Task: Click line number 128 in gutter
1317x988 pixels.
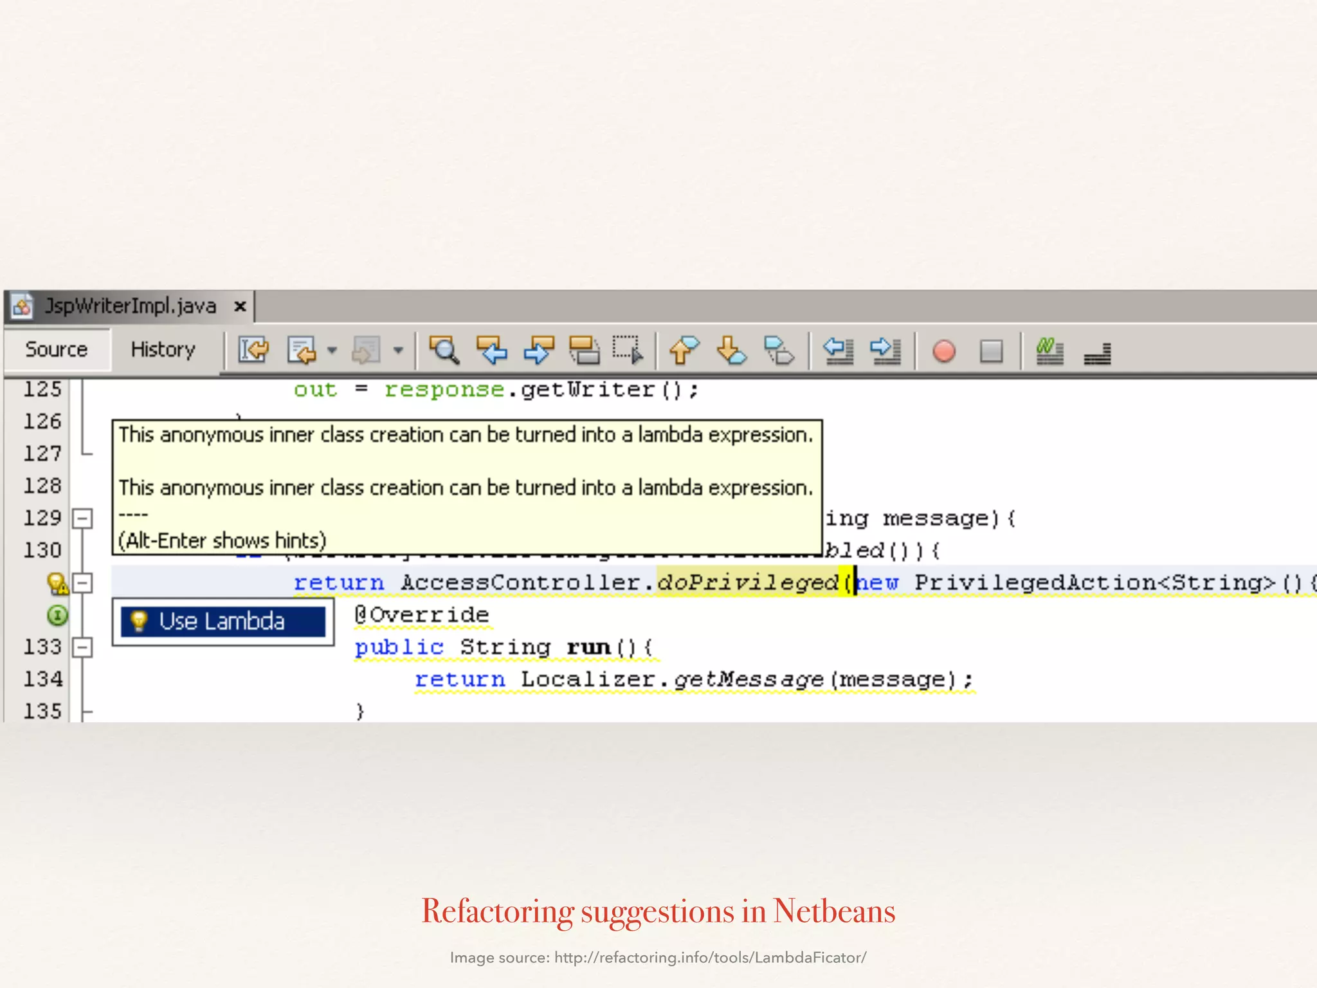Action: point(42,486)
